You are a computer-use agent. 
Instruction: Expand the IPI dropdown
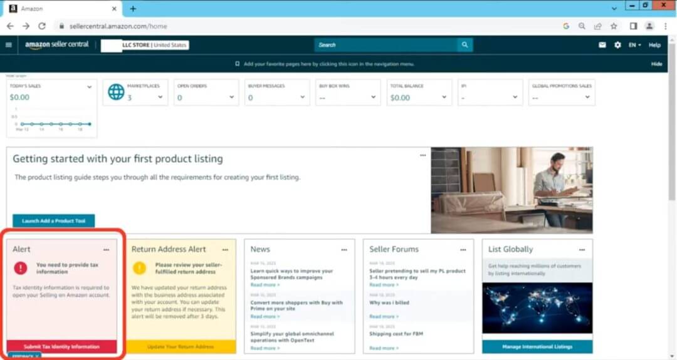point(515,97)
